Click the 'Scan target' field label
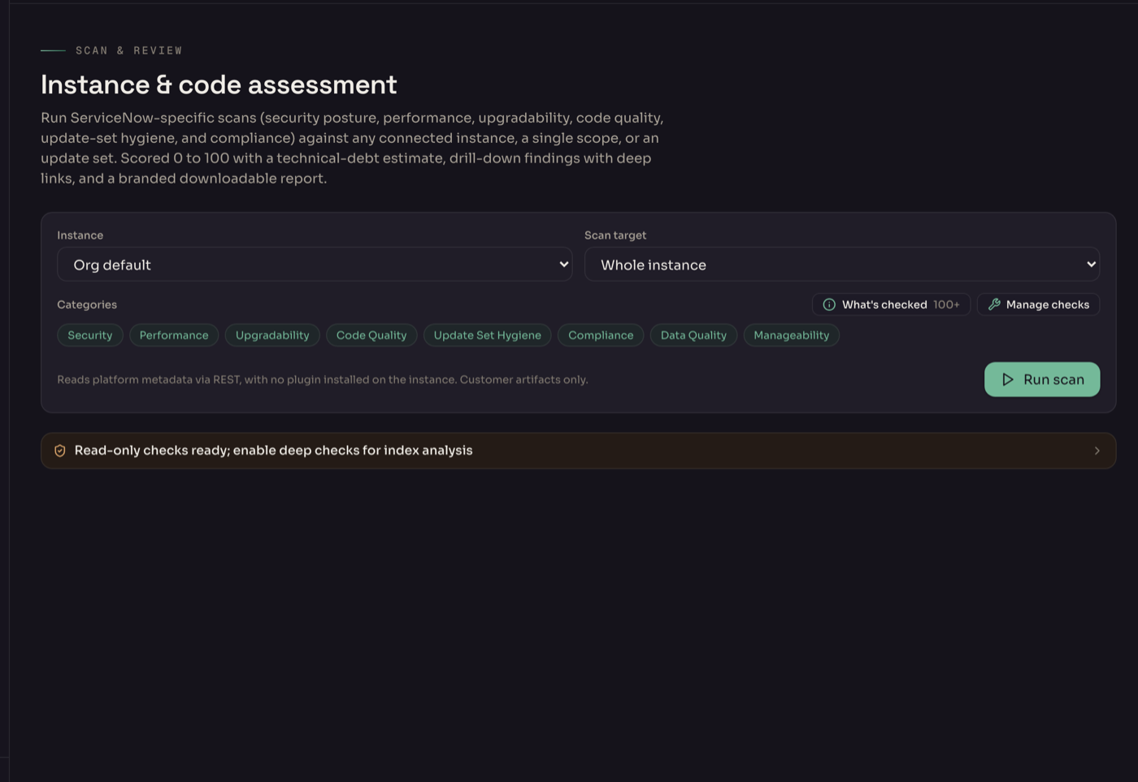 [x=615, y=235]
